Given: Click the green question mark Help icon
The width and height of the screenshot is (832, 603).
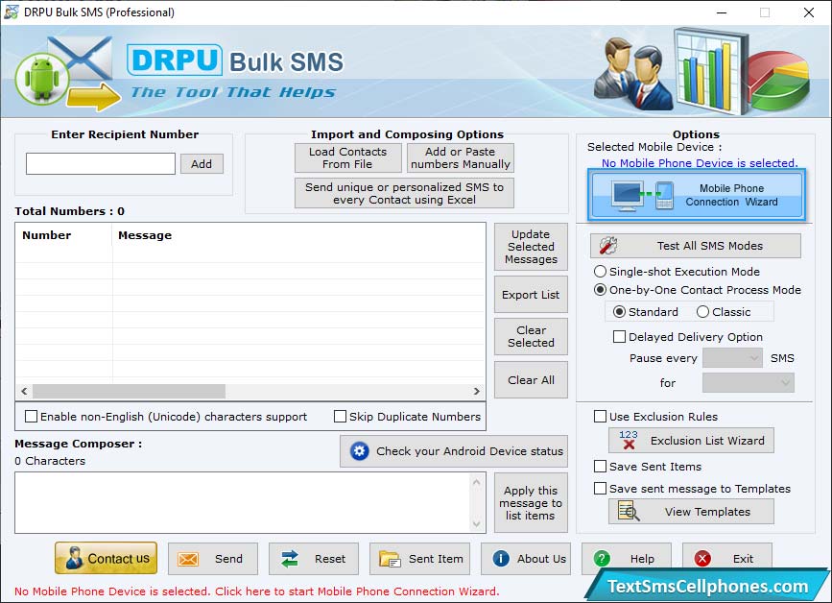Looking at the screenshot, I should [602, 559].
